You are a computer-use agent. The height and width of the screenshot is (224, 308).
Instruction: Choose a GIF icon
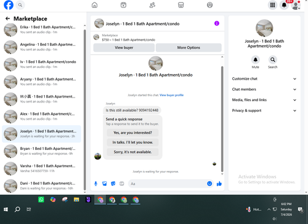pyautogui.click(x=122, y=184)
